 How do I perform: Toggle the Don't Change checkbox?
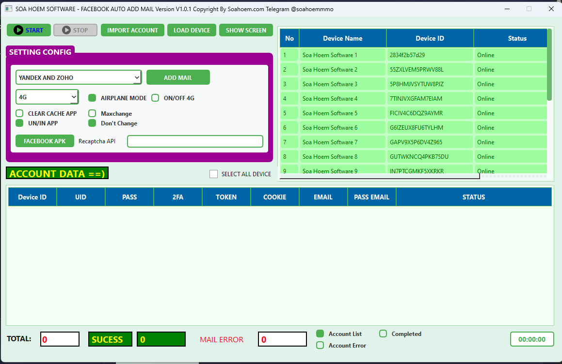[92, 123]
